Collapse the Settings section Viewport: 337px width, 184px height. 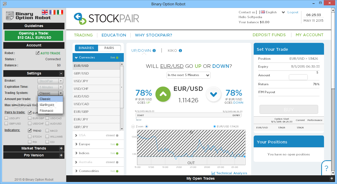(61, 73)
